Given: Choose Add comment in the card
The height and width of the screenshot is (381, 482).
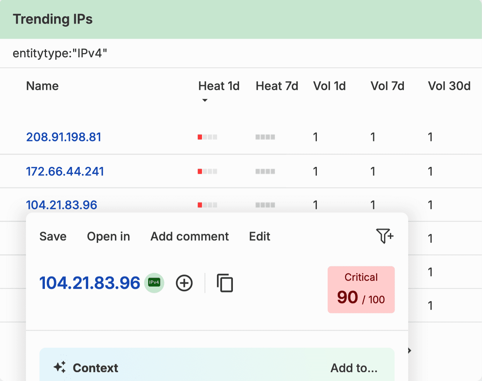Looking at the screenshot, I should 190,236.
